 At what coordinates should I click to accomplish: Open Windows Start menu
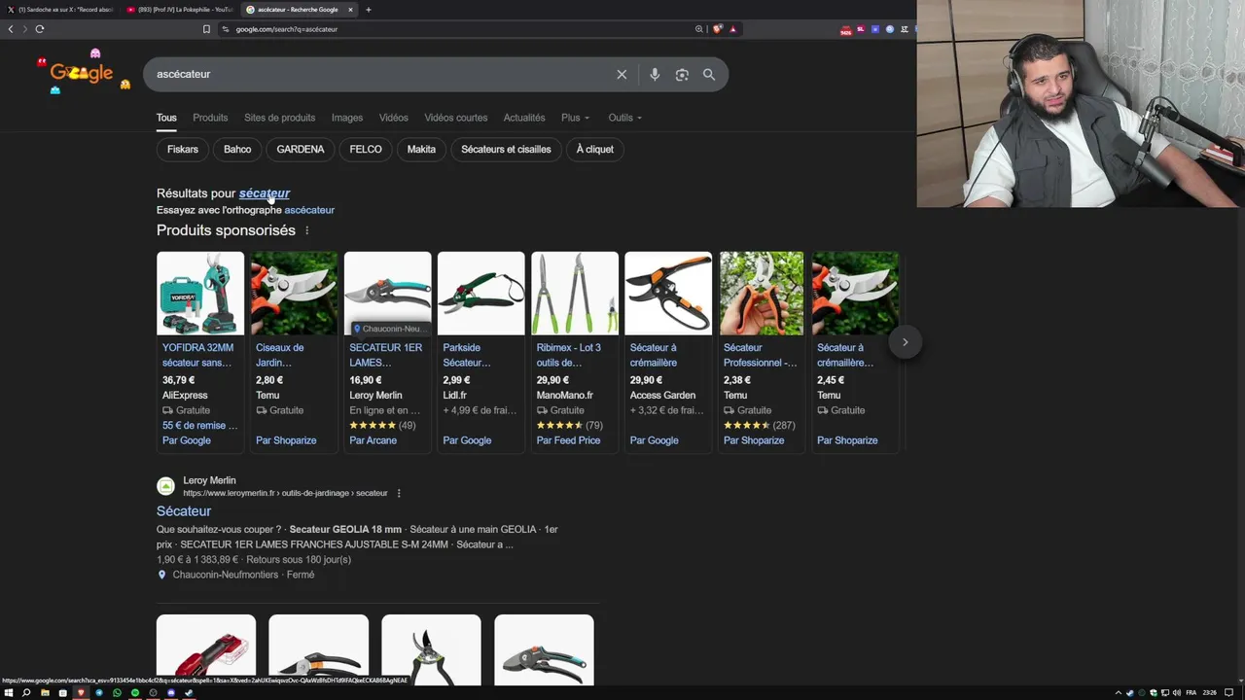[9, 693]
